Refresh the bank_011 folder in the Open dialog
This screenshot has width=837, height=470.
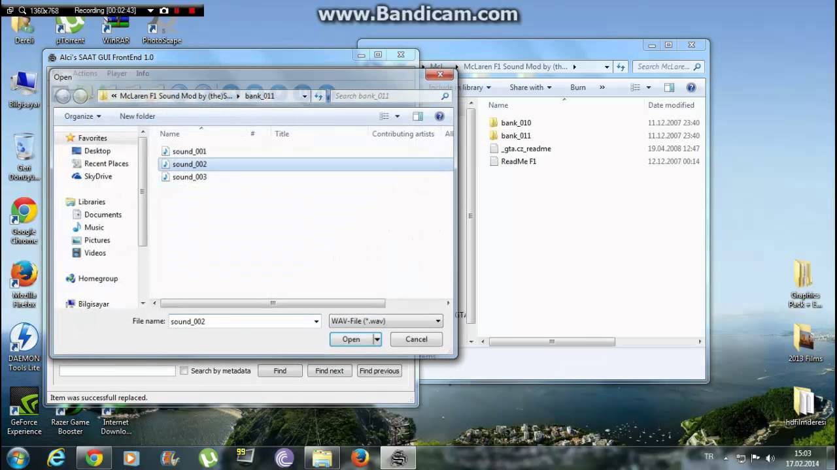pyautogui.click(x=318, y=96)
